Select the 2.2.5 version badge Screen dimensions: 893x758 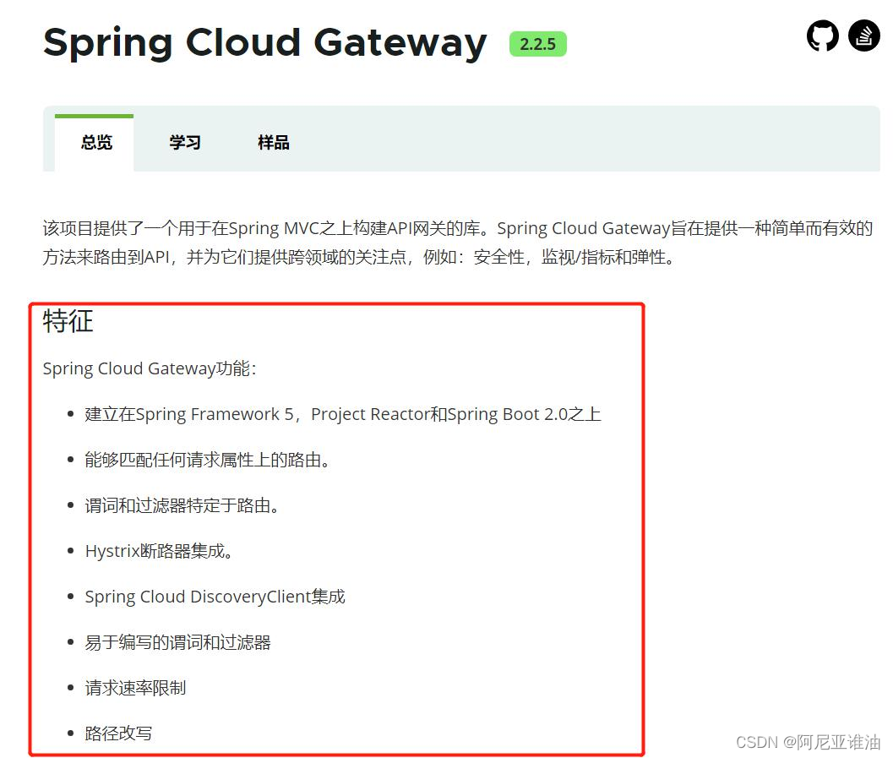(537, 44)
